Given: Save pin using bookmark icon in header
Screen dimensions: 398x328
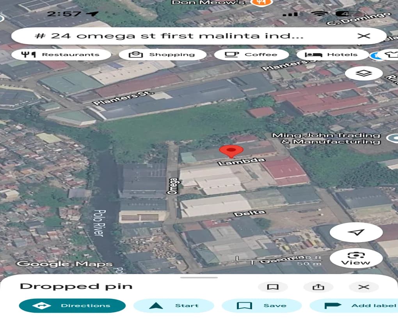Looking at the screenshot, I should (273, 287).
